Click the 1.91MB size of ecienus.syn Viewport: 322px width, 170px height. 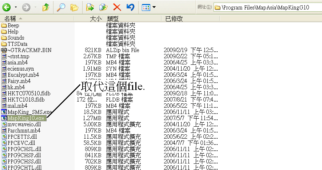click(92, 68)
